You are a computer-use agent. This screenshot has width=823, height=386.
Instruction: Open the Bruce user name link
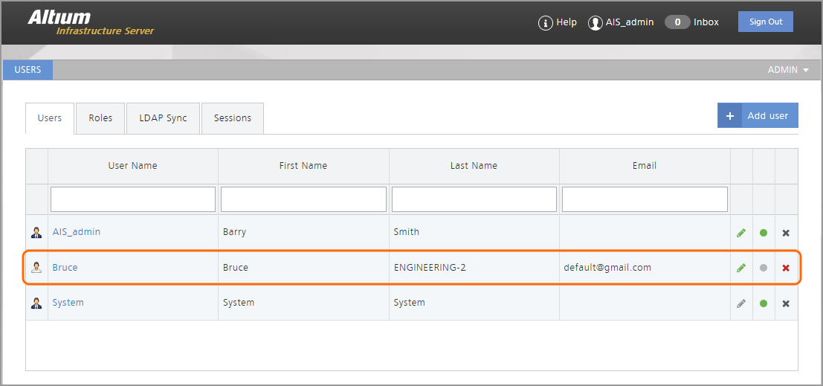click(65, 268)
